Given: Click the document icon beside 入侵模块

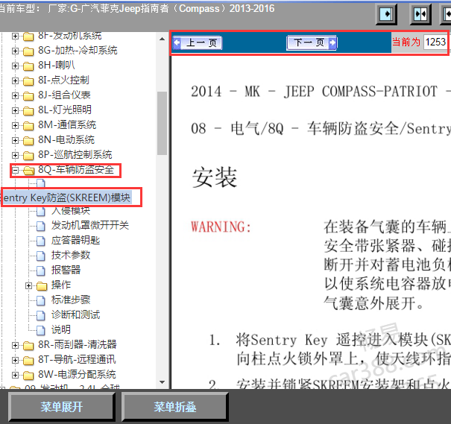Looking at the screenshot, I should pos(41,212).
